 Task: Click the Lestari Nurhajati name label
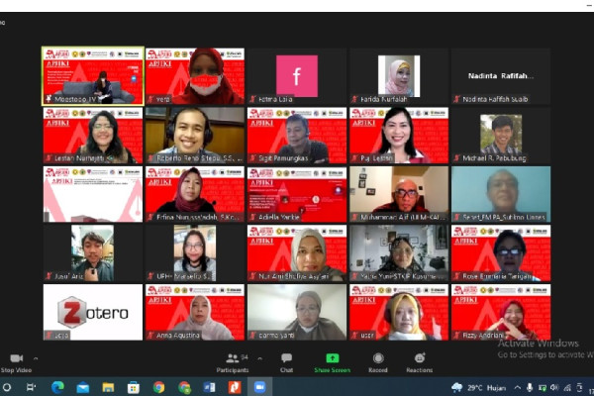click(79, 158)
